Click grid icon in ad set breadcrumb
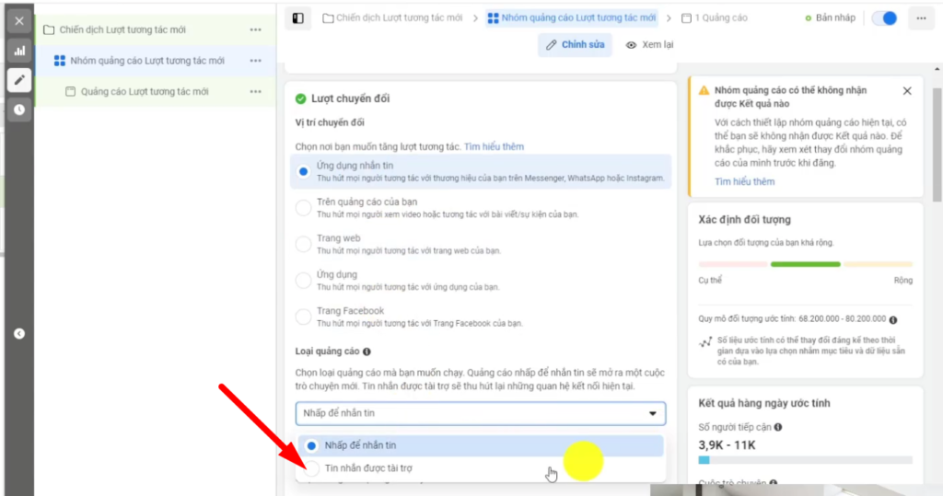The width and height of the screenshot is (943, 496). 494,18
